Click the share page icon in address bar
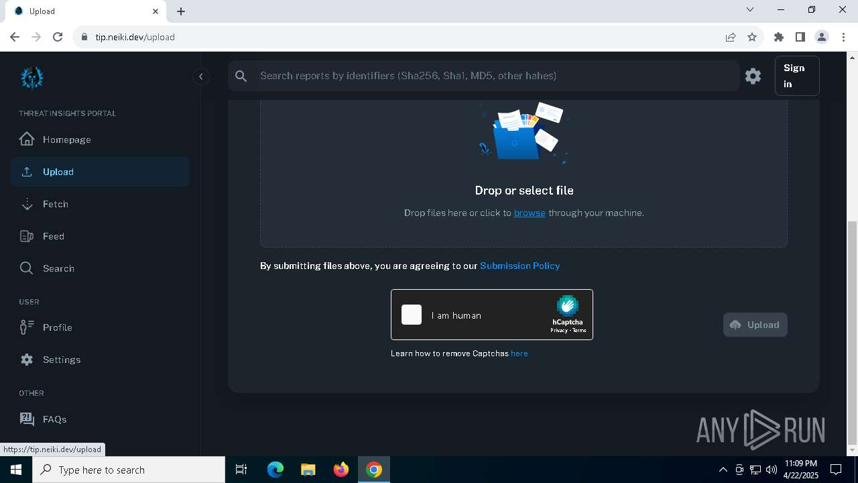Viewport: 858px width, 483px height. tap(731, 37)
